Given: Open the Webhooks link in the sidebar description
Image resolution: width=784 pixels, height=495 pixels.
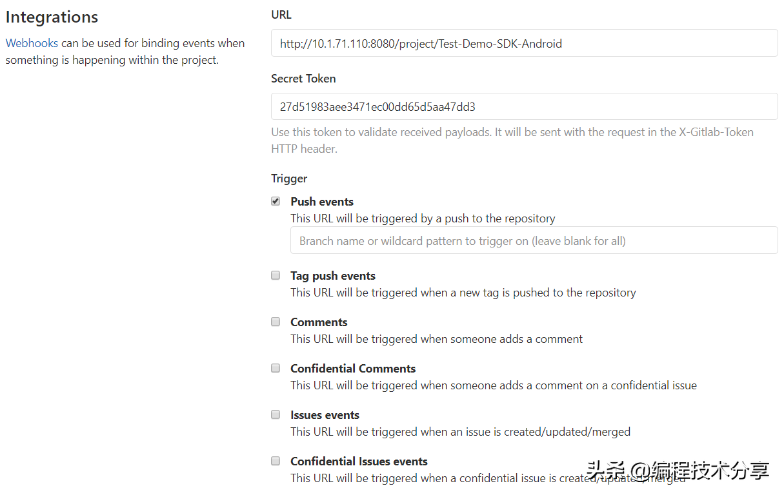Looking at the screenshot, I should point(32,43).
